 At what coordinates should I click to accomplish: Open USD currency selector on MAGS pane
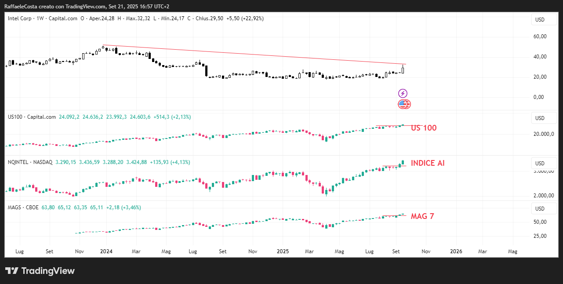pyautogui.click(x=539, y=208)
